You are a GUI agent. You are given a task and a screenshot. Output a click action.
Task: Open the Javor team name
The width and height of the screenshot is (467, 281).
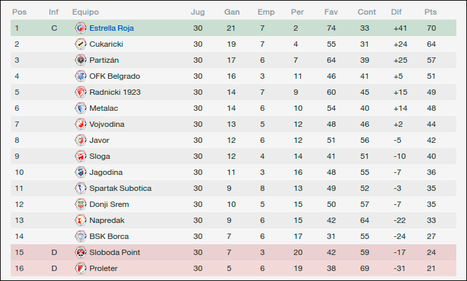(x=99, y=140)
